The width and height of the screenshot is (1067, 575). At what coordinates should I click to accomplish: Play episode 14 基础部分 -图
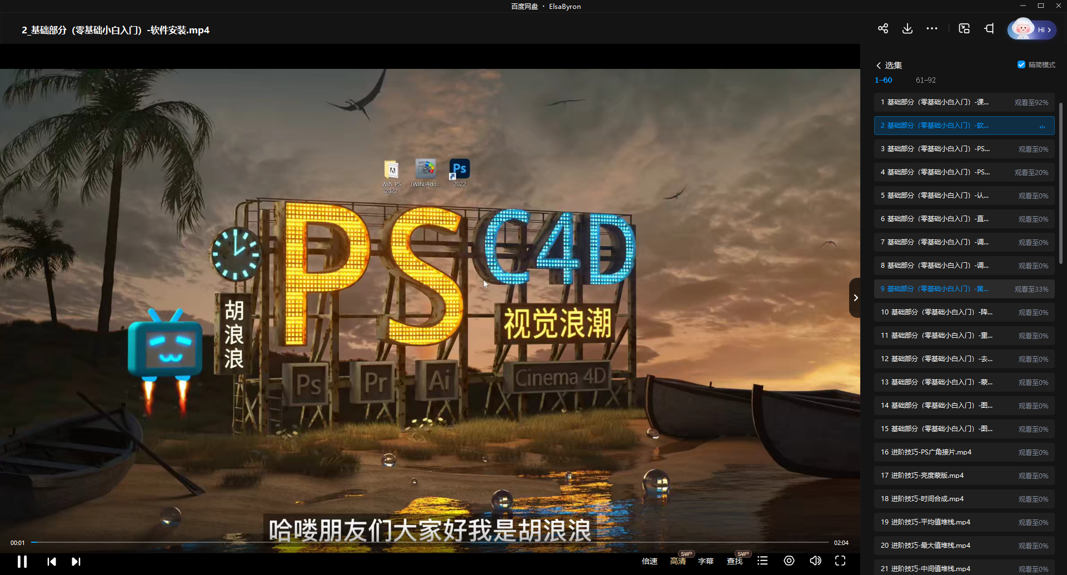(964, 406)
